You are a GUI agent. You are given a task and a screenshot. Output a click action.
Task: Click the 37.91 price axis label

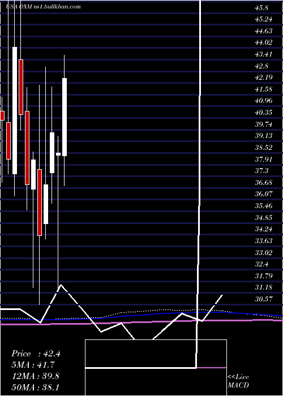tap(264, 159)
